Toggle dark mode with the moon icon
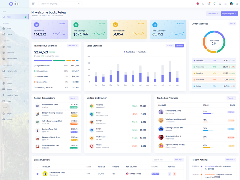Image resolution: width=240 pixels, height=180 pixels. 203,4
